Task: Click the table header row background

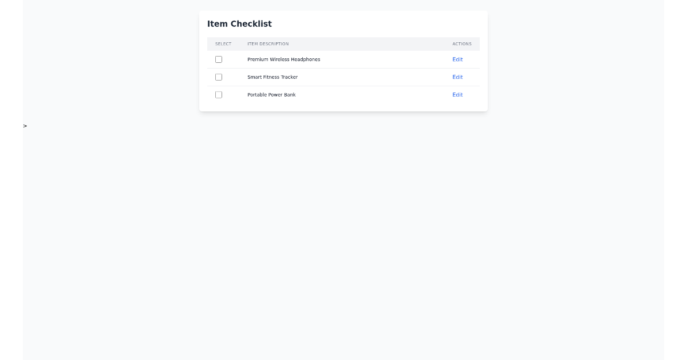Action: pyautogui.click(x=372, y=43)
